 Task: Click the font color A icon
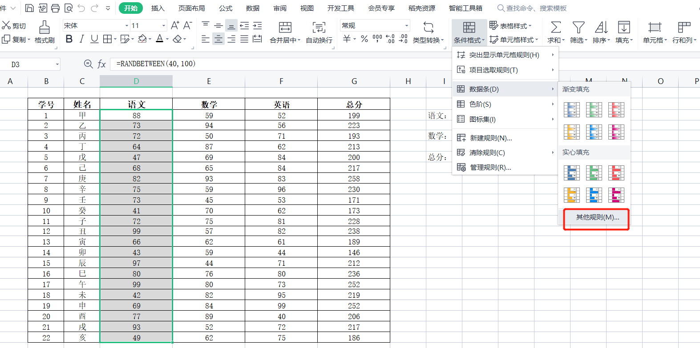(160, 39)
